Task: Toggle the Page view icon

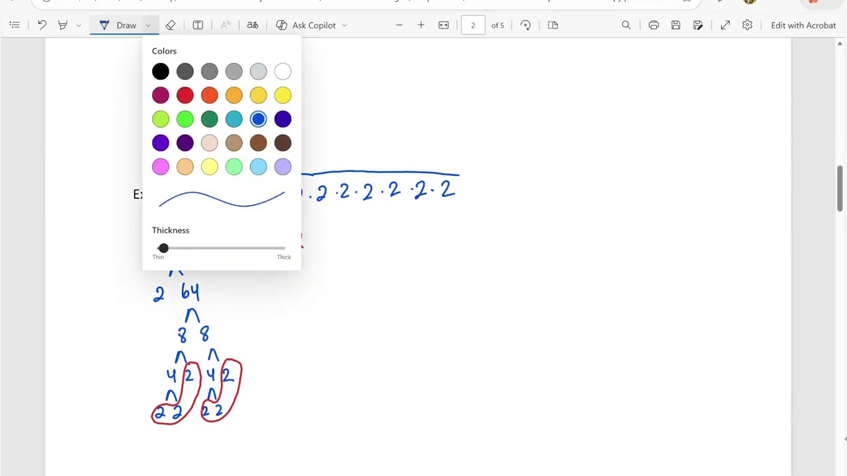Action: pyautogui.click(x=553, y=25)
